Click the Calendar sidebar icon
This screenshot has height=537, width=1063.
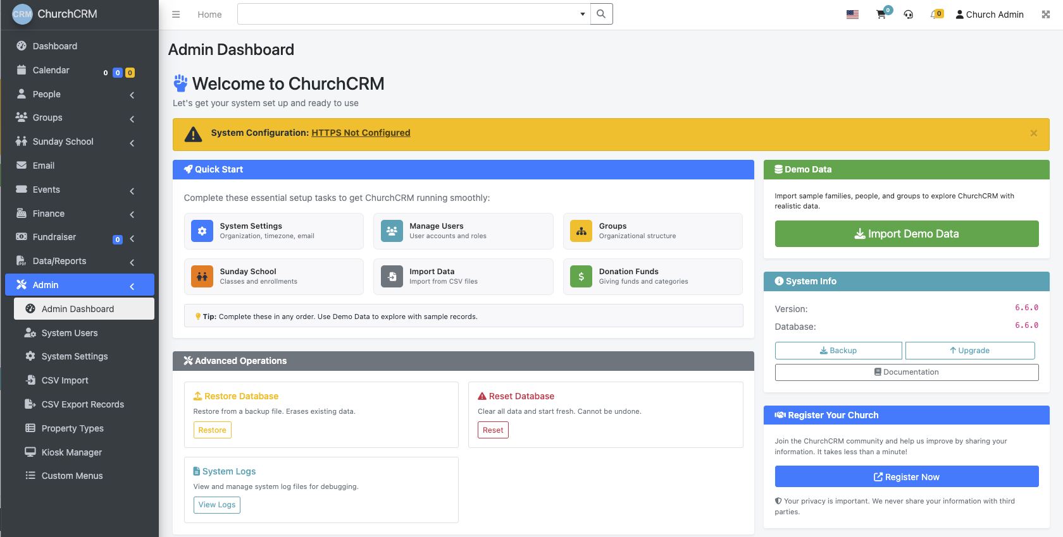tap(22, 70)
